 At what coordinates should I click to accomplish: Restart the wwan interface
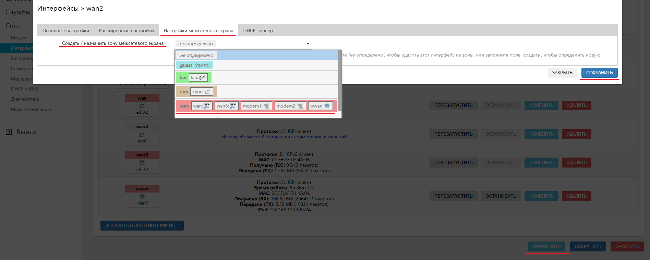[x=454, y=196]
